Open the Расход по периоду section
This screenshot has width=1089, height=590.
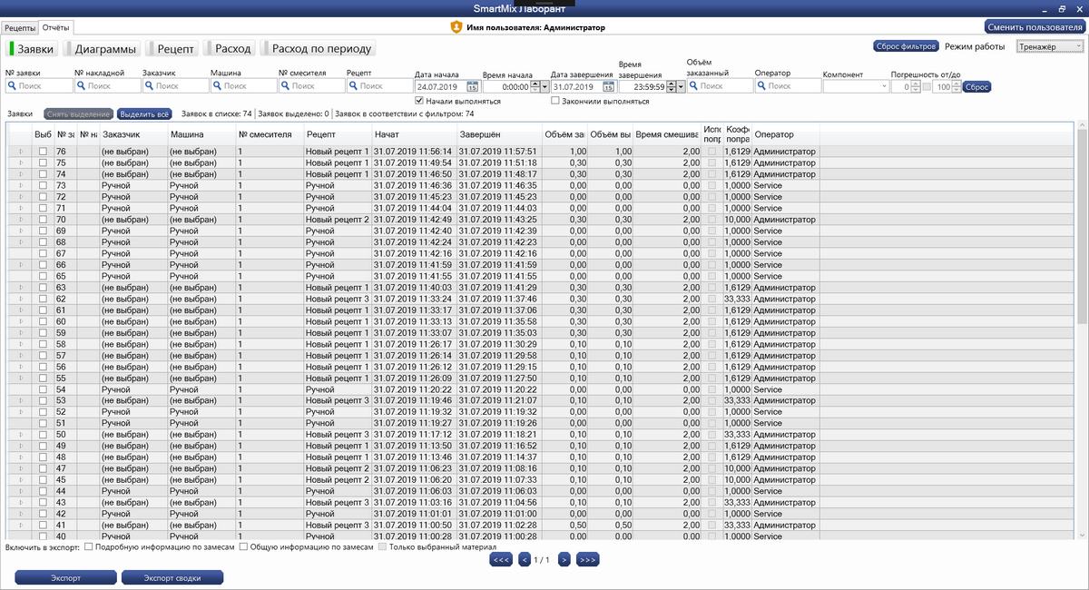pos(318,49)
